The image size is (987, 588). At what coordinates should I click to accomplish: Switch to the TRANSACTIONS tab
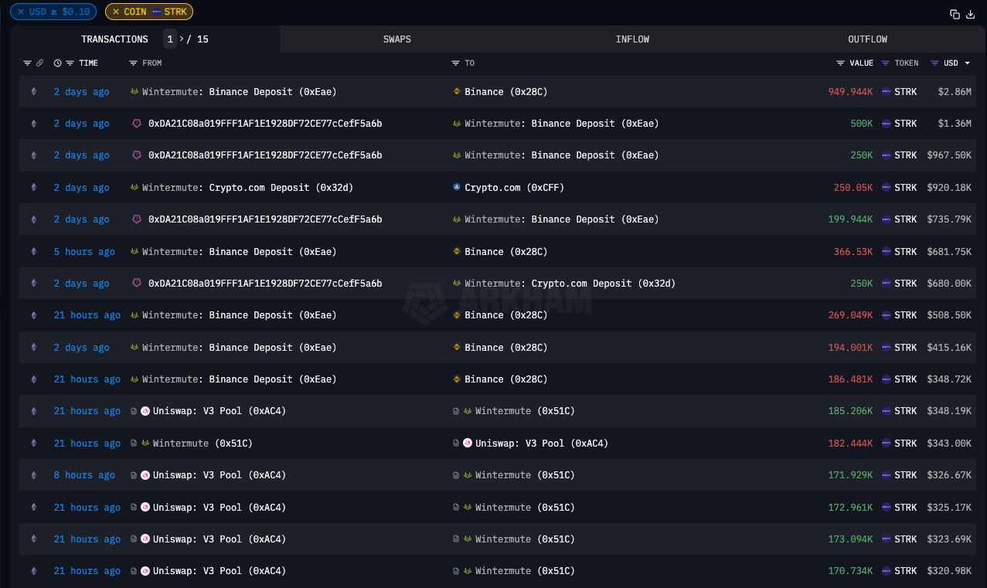pyautogui.click(x=114, y=39)
